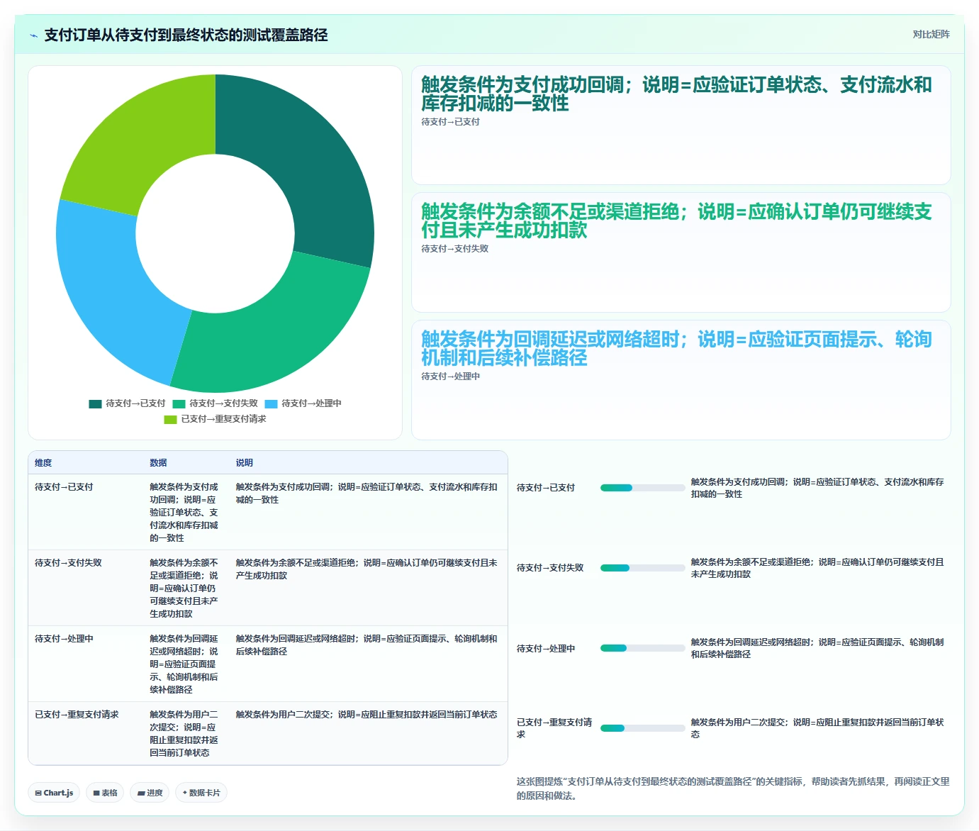Image resolution: width=979 pixels, height=831 pixels.
Task: Click the 对比矩阵 label in the header
Action: tap(931, 34)
